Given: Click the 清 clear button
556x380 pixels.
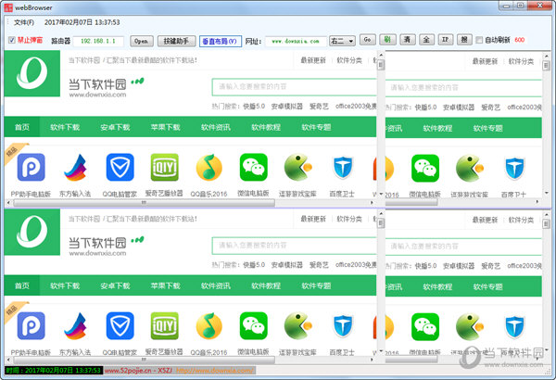Looking at the screenshot, I should [407, 39].
